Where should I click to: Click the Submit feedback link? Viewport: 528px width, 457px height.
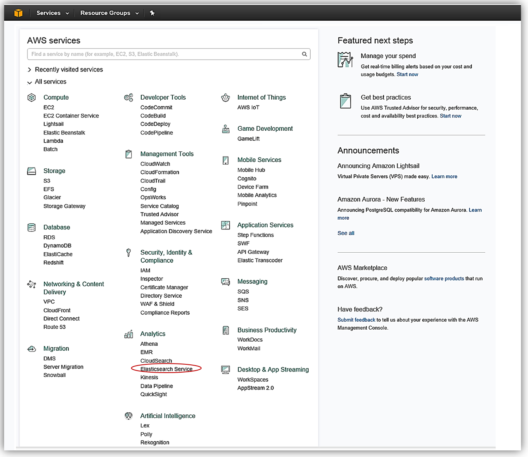(356, 320)
